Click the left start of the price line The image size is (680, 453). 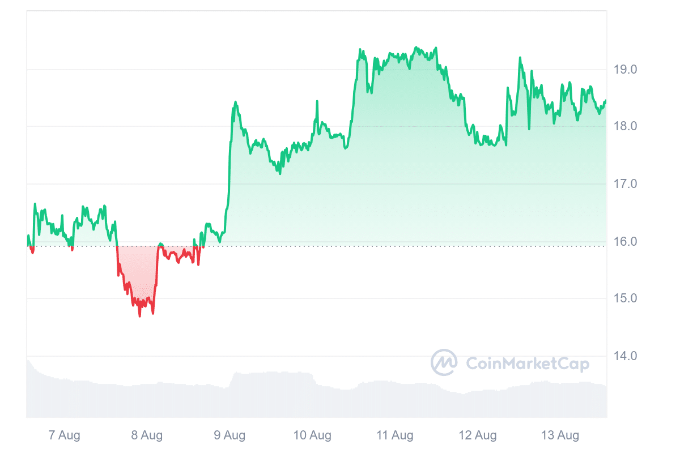pos(28,236)
